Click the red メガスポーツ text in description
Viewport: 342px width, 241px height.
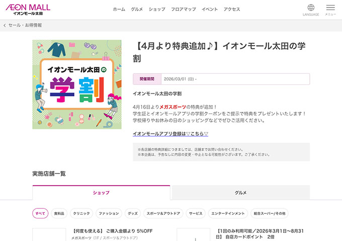173,107
